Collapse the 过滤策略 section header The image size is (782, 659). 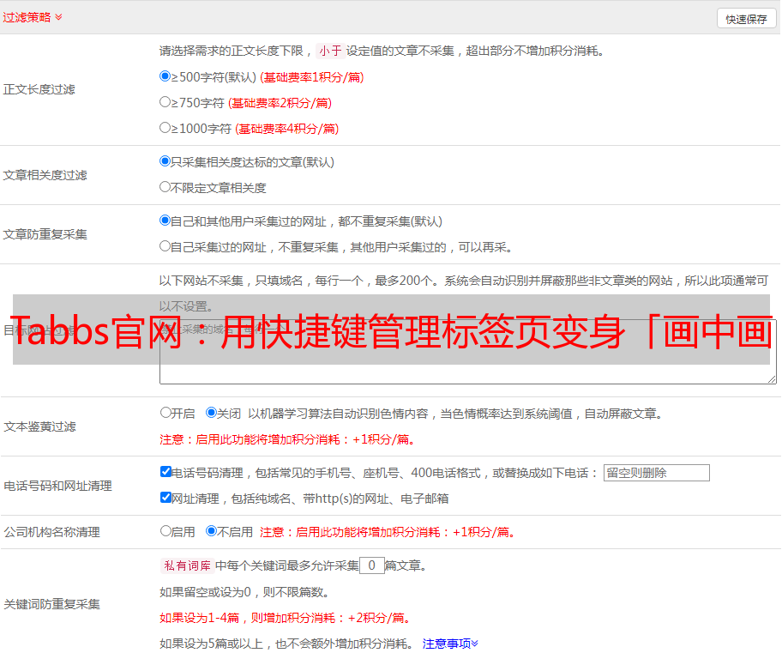pos(33,17)
